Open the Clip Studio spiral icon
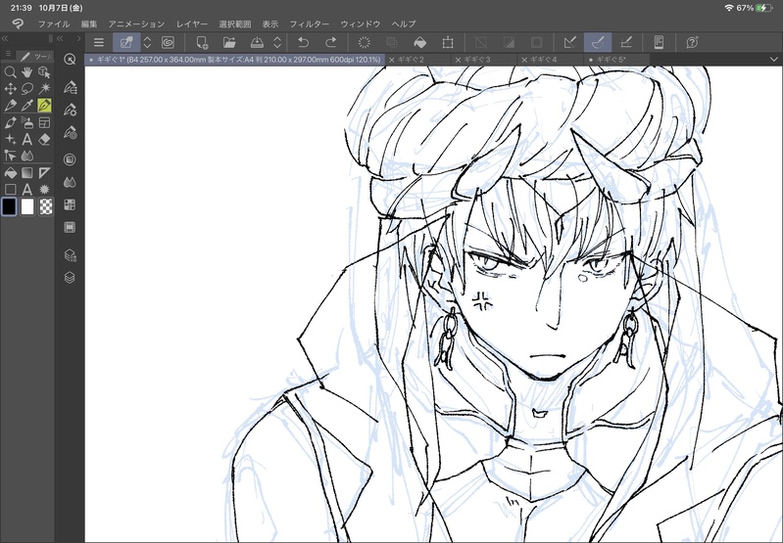Screen dimensions: 783x543 click(168, 42)
